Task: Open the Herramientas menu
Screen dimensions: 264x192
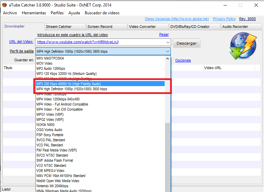Action: coord(34,13)
